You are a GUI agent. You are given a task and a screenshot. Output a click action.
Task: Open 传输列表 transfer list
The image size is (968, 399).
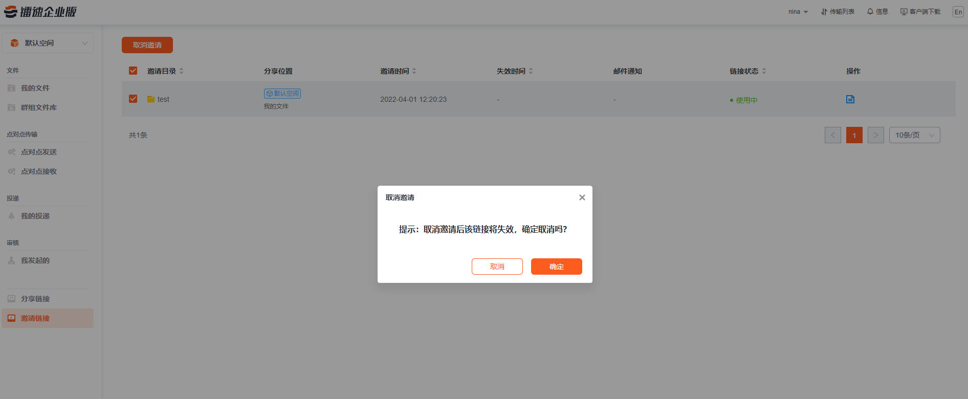coord(838,12)
